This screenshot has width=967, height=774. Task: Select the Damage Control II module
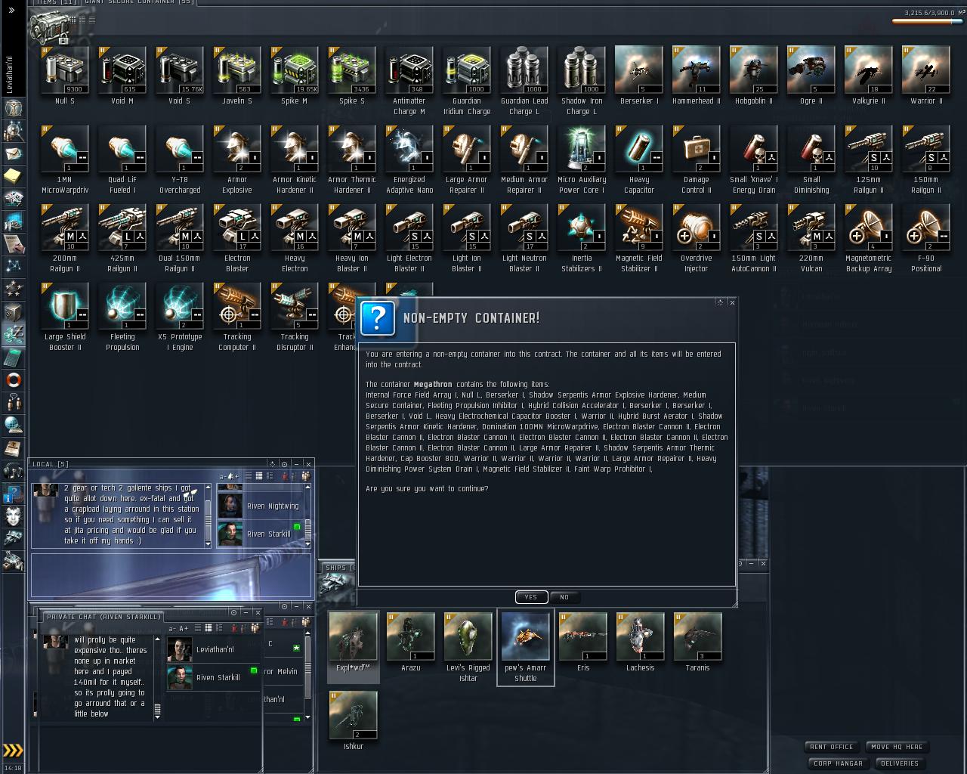(697, 159)
